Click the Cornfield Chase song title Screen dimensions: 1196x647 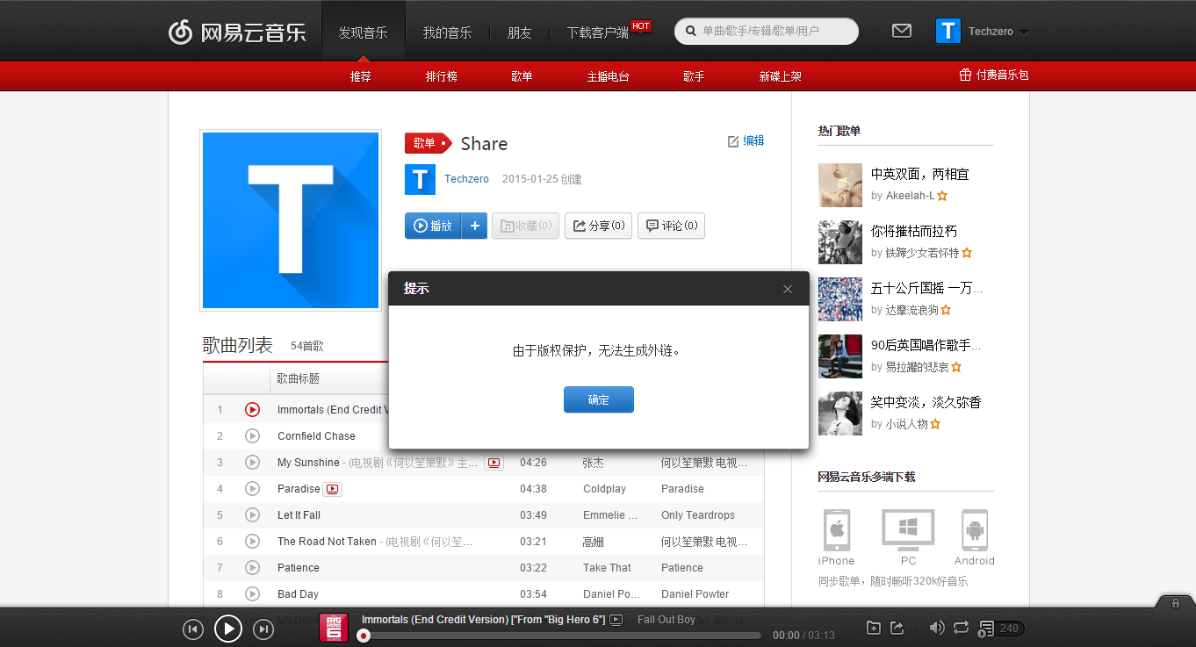click(x=316, y=436)
